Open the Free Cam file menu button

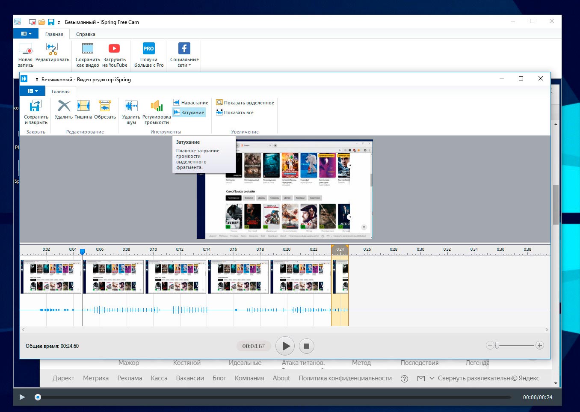[26, 33]
